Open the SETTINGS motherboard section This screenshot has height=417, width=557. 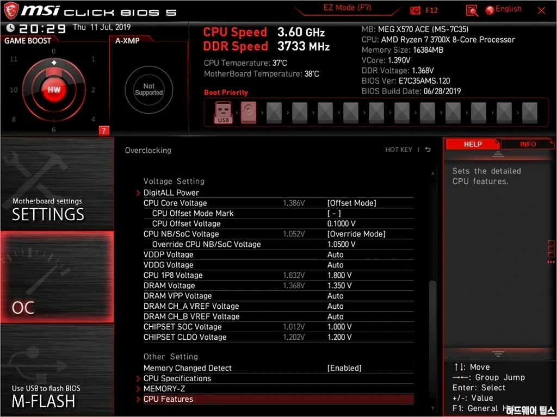click(57, 184)
